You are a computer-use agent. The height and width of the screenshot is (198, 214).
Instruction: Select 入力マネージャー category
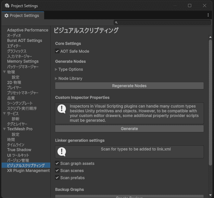click(x=19, y=56)
